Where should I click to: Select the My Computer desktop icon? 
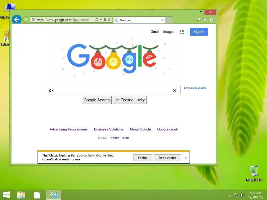8,10
